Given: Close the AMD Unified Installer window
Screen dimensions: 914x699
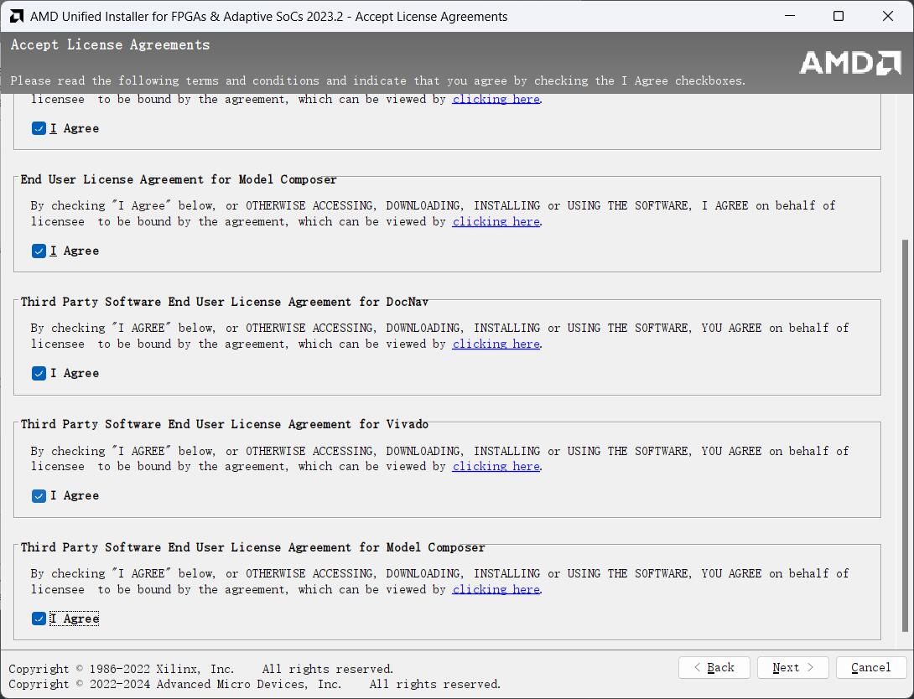Looking at the screenshot, I should (888, 16).
